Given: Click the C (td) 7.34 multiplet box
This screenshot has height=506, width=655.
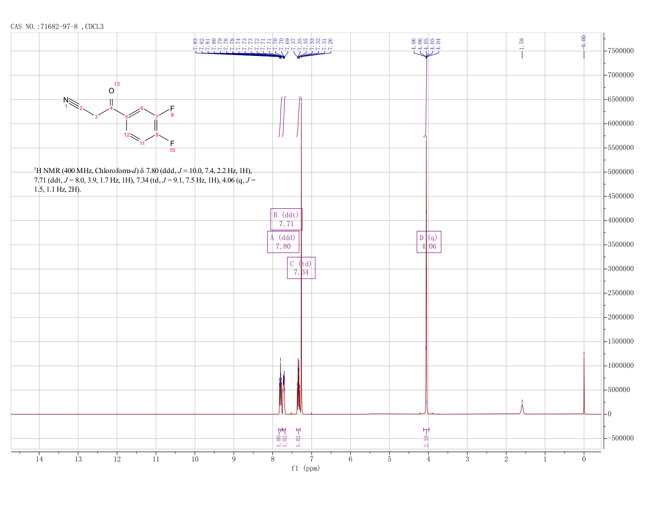Looking at the screenshot, I should [x=301, y=268].
